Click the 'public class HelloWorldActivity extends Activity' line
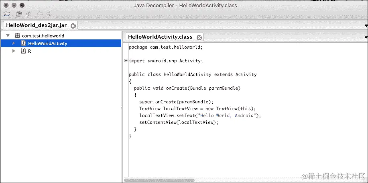The width and height of the screenshot is (368, 183). 193,74
